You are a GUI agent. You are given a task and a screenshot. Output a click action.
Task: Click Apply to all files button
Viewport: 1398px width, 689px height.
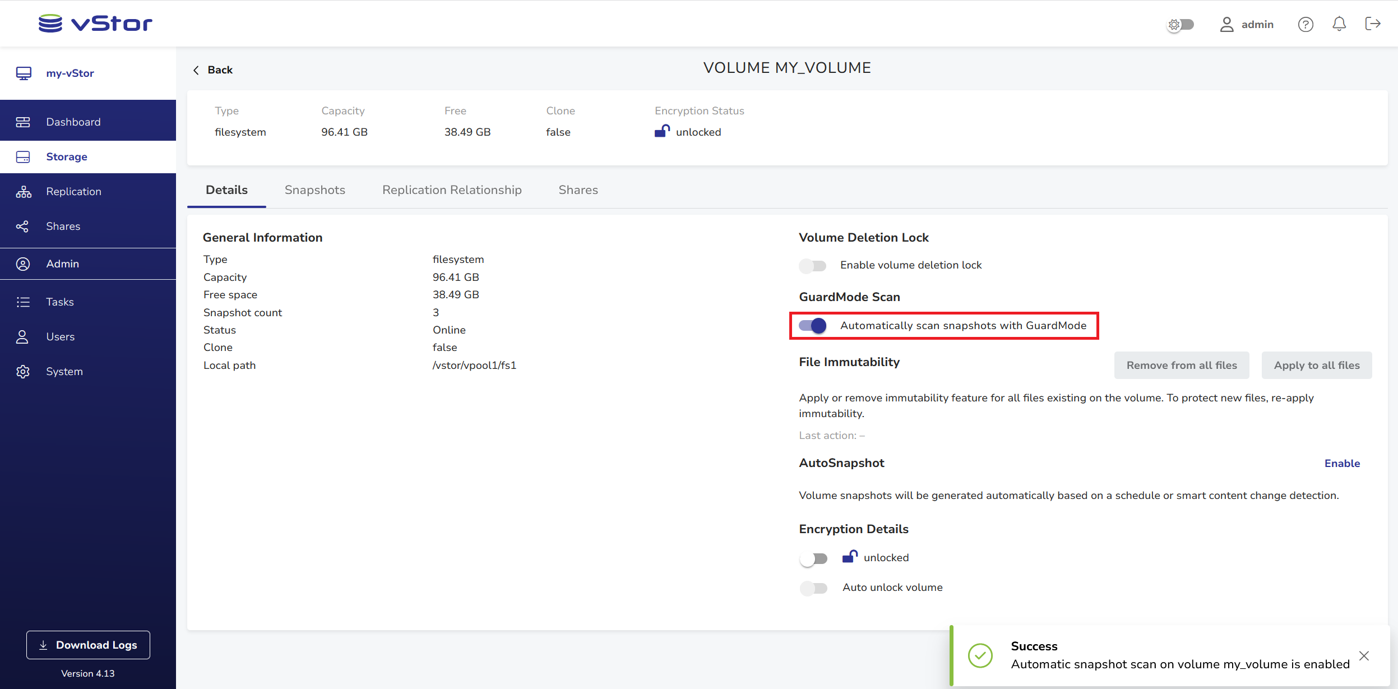click(x=1316, y=365)
